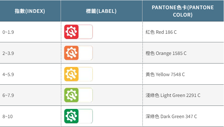This screenshot has width=224, height=127.
Task: Click the yellow gear-wrench repair icon
Action: 71,74
